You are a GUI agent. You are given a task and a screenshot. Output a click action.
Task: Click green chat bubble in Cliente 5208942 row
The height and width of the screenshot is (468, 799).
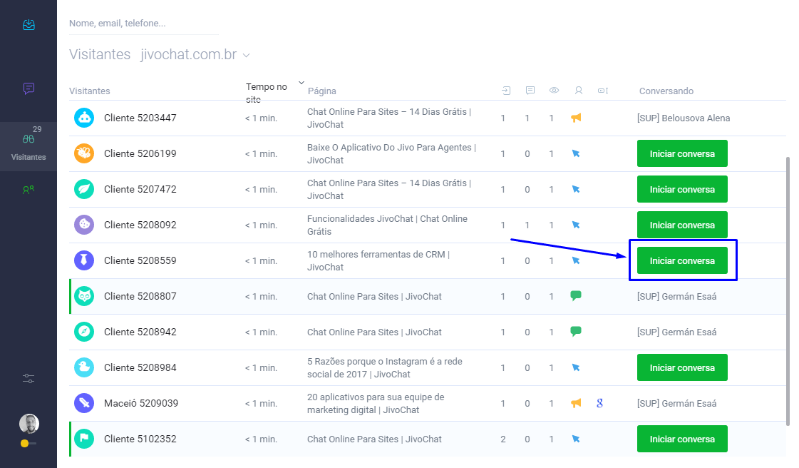[x=576, y=331]
